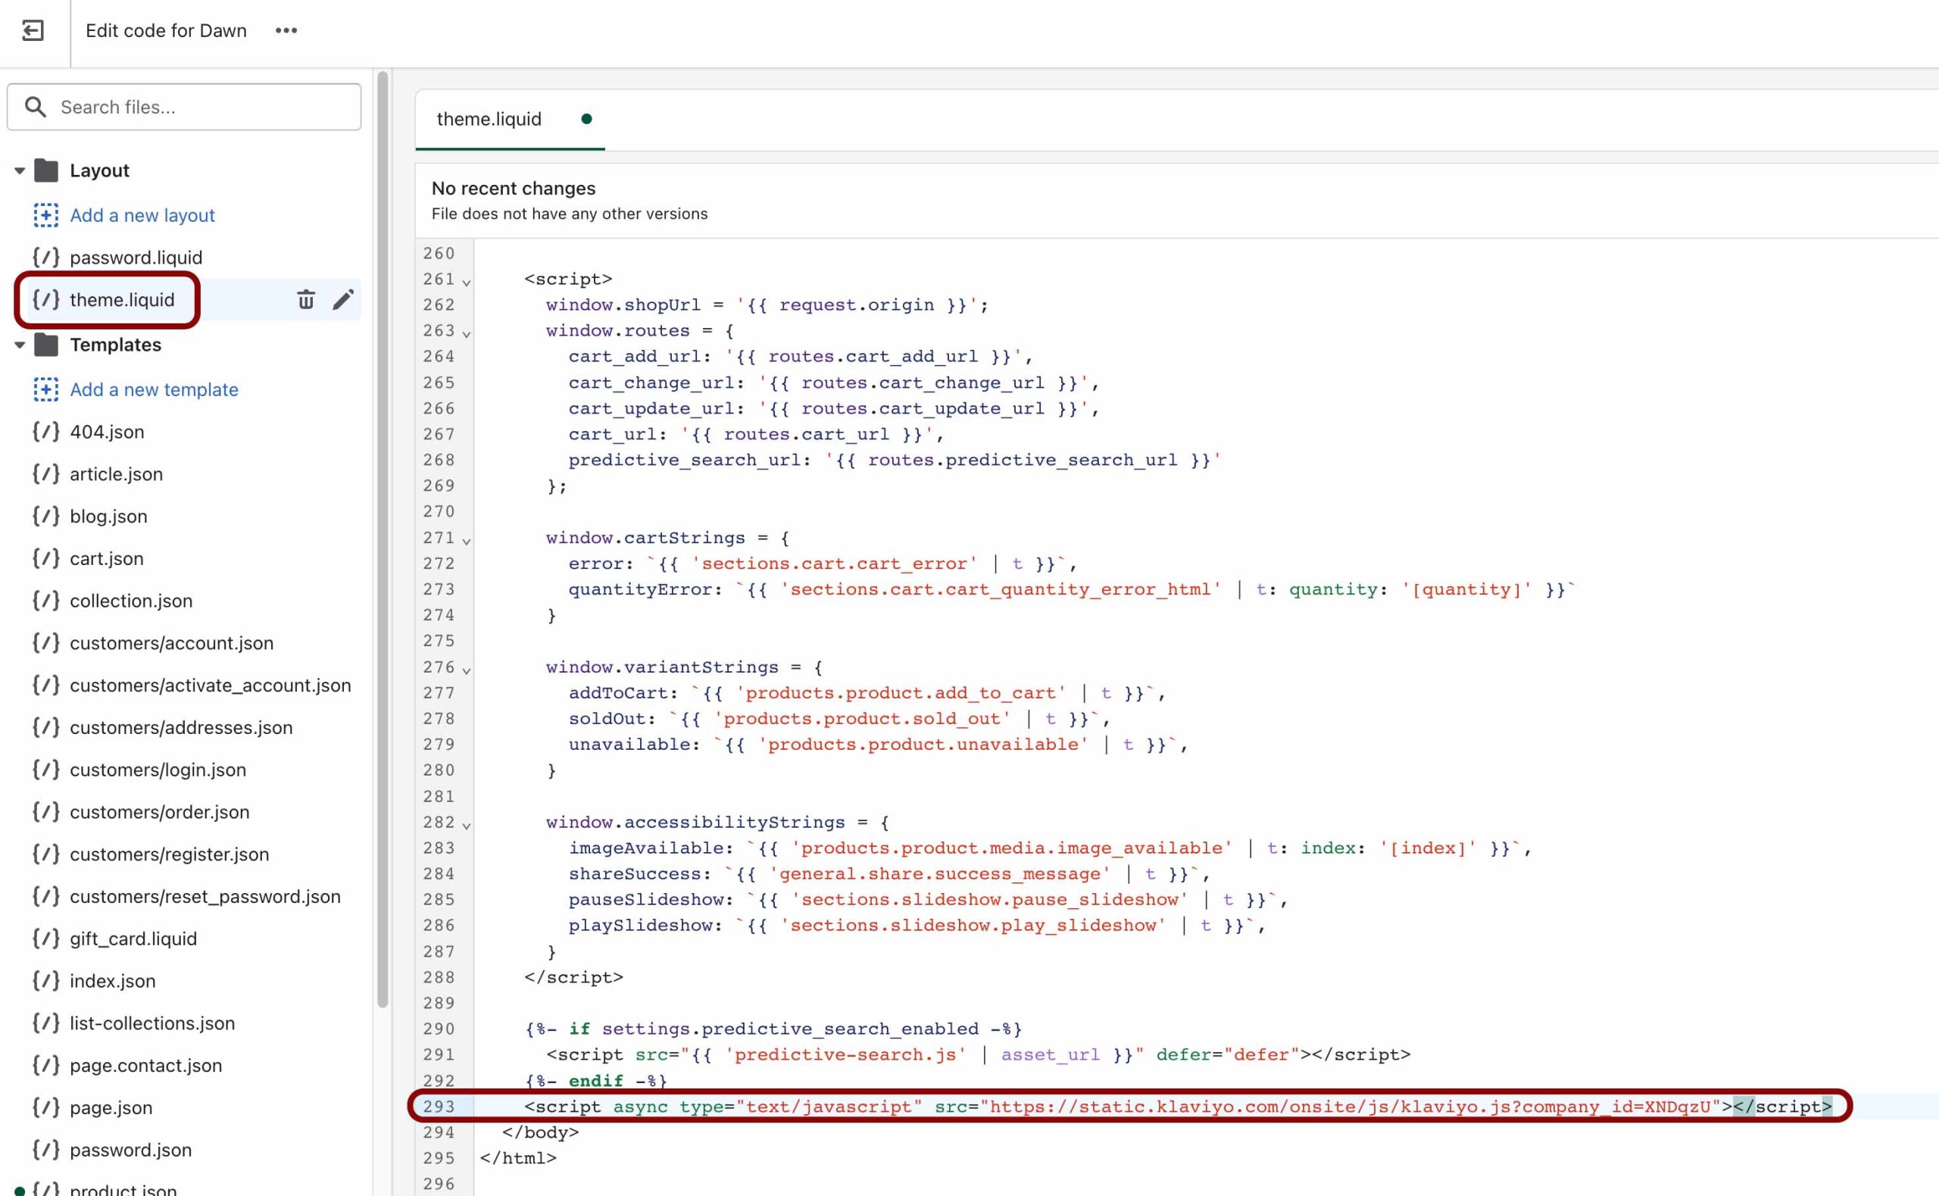Click the file icon beside 404.json
Viewport: 1939px width, 1196px height.
click(x=46, y=431)
